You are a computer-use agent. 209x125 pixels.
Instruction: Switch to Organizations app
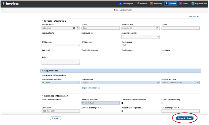(199, 3)
